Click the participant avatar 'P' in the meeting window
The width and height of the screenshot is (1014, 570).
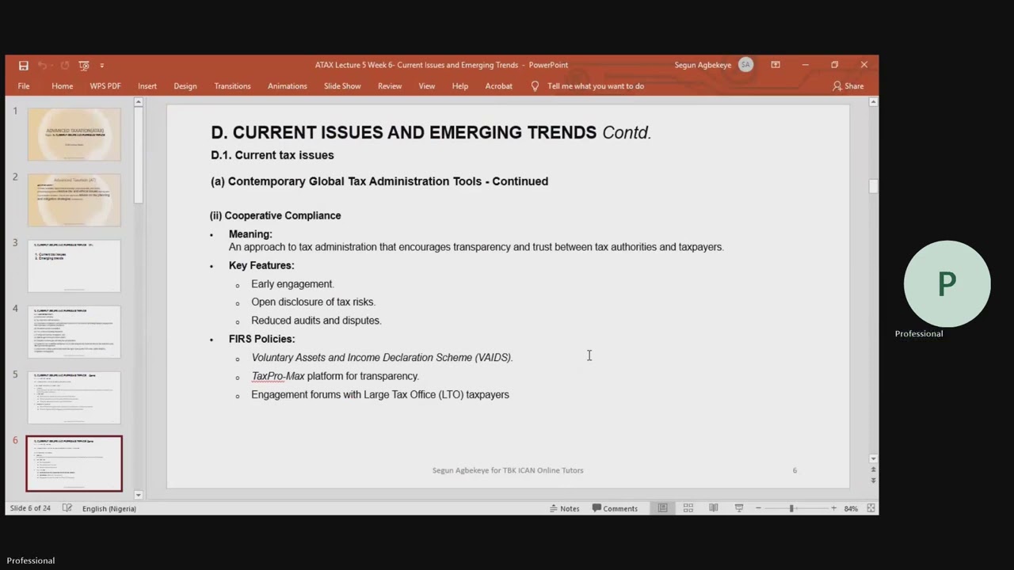[947, 284]
